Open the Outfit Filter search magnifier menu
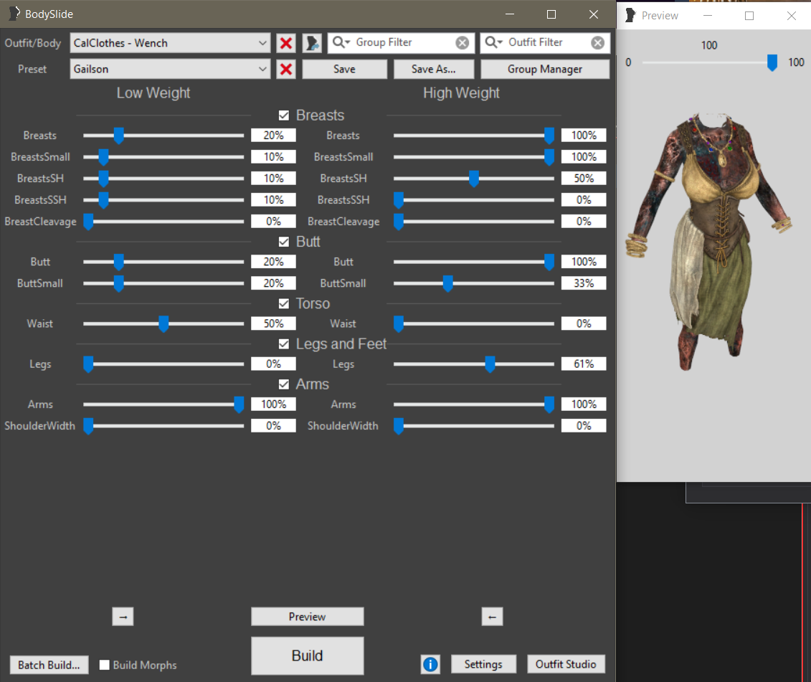811x682 pixels. coord(493,42)
